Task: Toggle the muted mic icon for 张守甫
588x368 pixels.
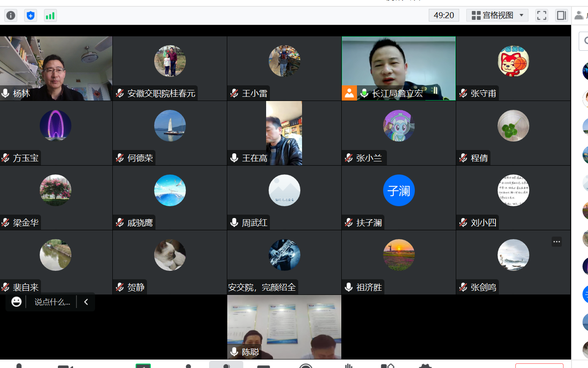Action: (463, 93)
